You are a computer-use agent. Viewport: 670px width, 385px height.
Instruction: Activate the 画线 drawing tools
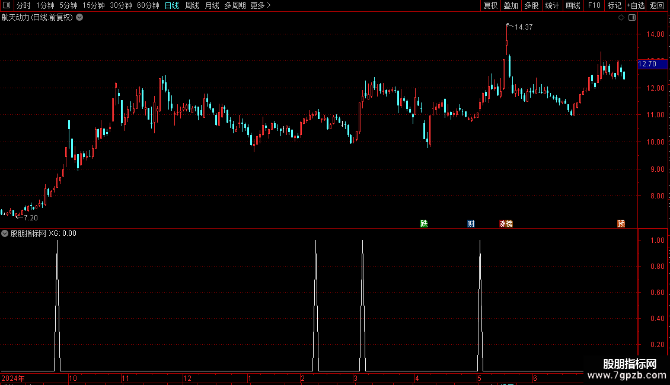573,5
